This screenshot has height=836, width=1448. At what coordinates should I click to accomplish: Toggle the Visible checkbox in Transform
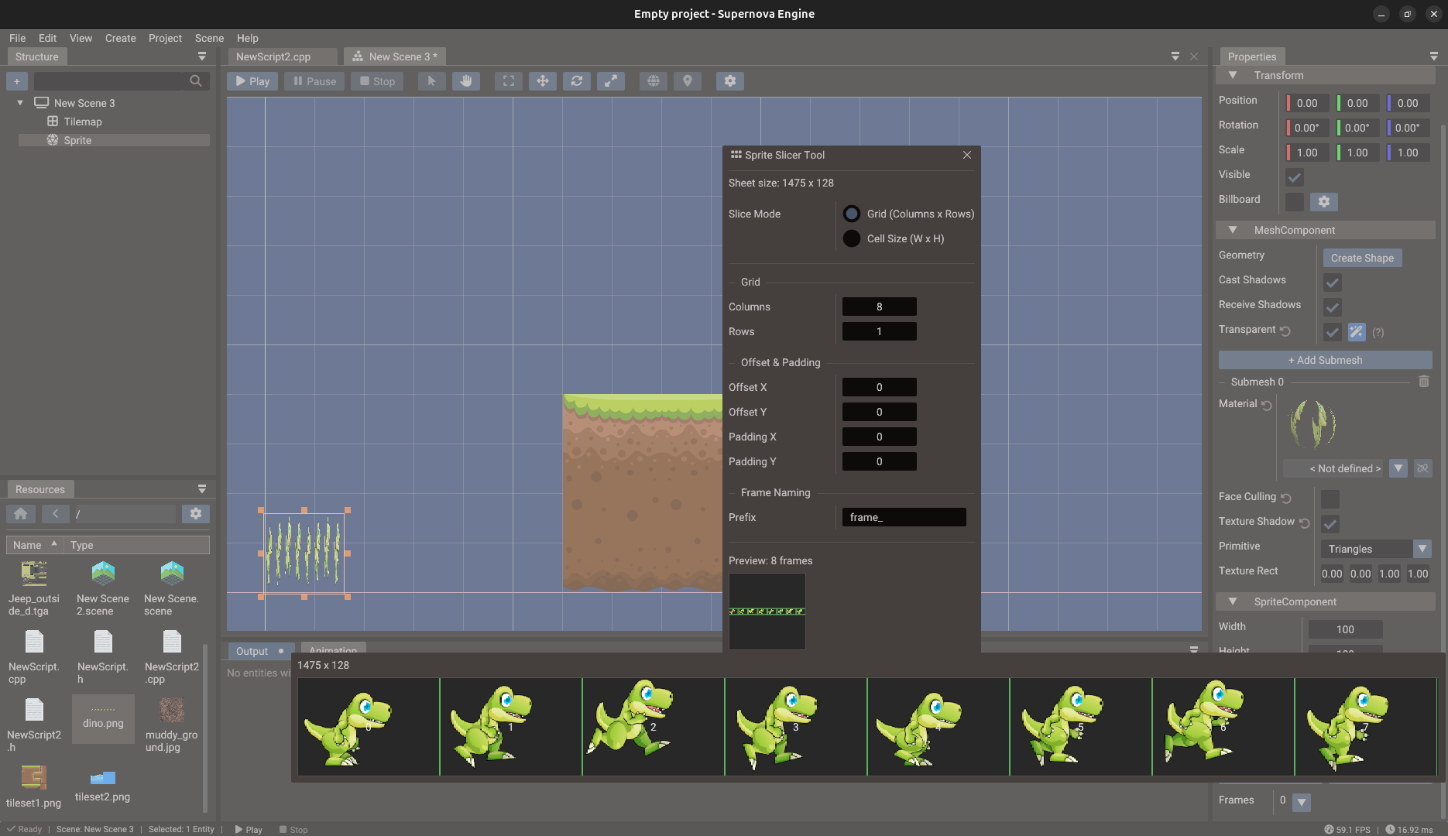(1294, 177)
